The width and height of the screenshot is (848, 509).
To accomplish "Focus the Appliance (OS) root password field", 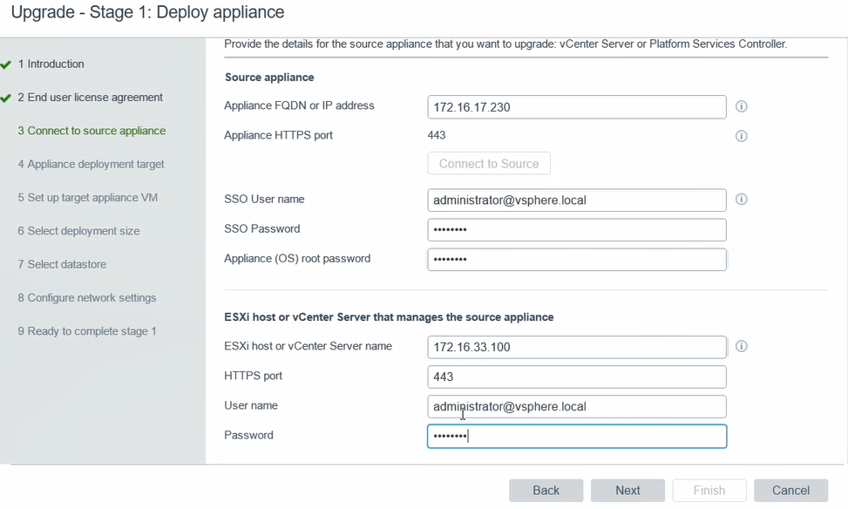I will tap(576, 260).
